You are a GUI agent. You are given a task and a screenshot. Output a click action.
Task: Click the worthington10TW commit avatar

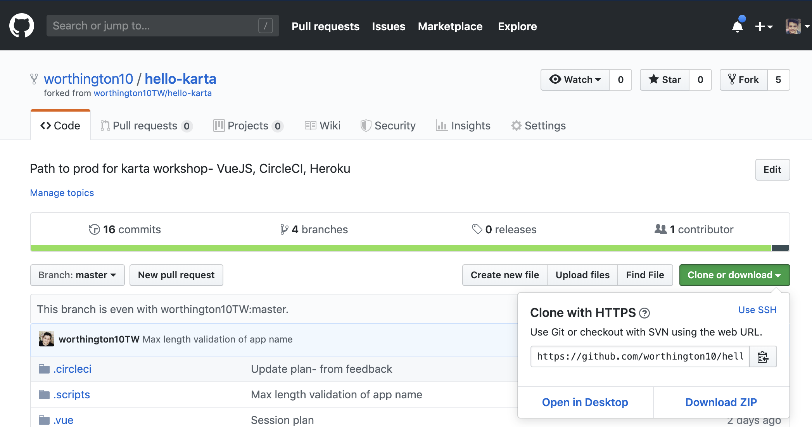point(47,339)
